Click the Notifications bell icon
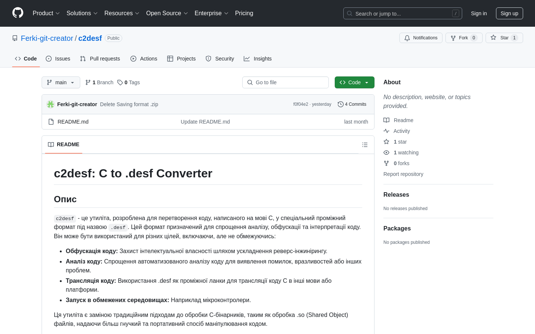 click(407, 38)
